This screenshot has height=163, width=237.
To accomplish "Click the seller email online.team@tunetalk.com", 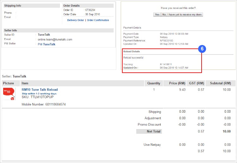I will [x=55, y=39].
